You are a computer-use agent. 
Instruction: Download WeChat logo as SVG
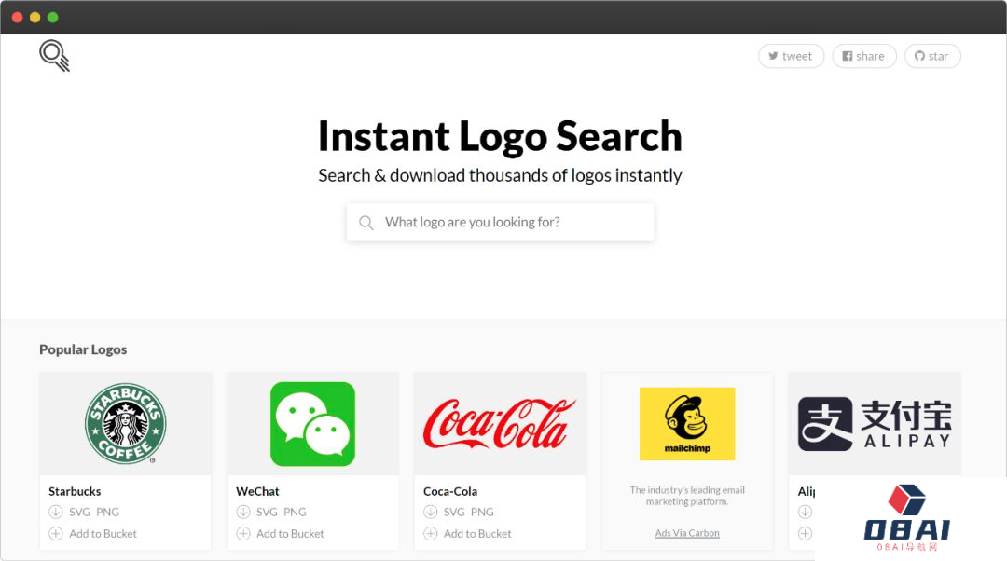pos(268,513)
